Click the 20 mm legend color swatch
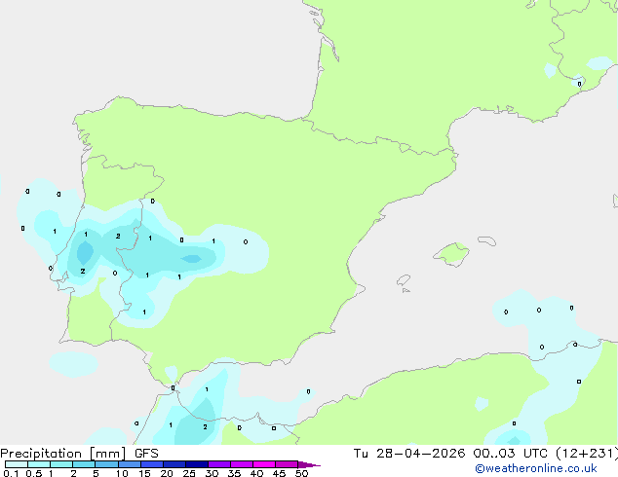Viewport: 618px width, 477px height. pyautogui.click(x=174, y=464)
